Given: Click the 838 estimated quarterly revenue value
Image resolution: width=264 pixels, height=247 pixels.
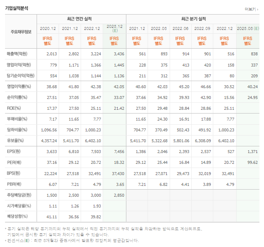Looking at the screenshot, I should [x=254, y=54].
